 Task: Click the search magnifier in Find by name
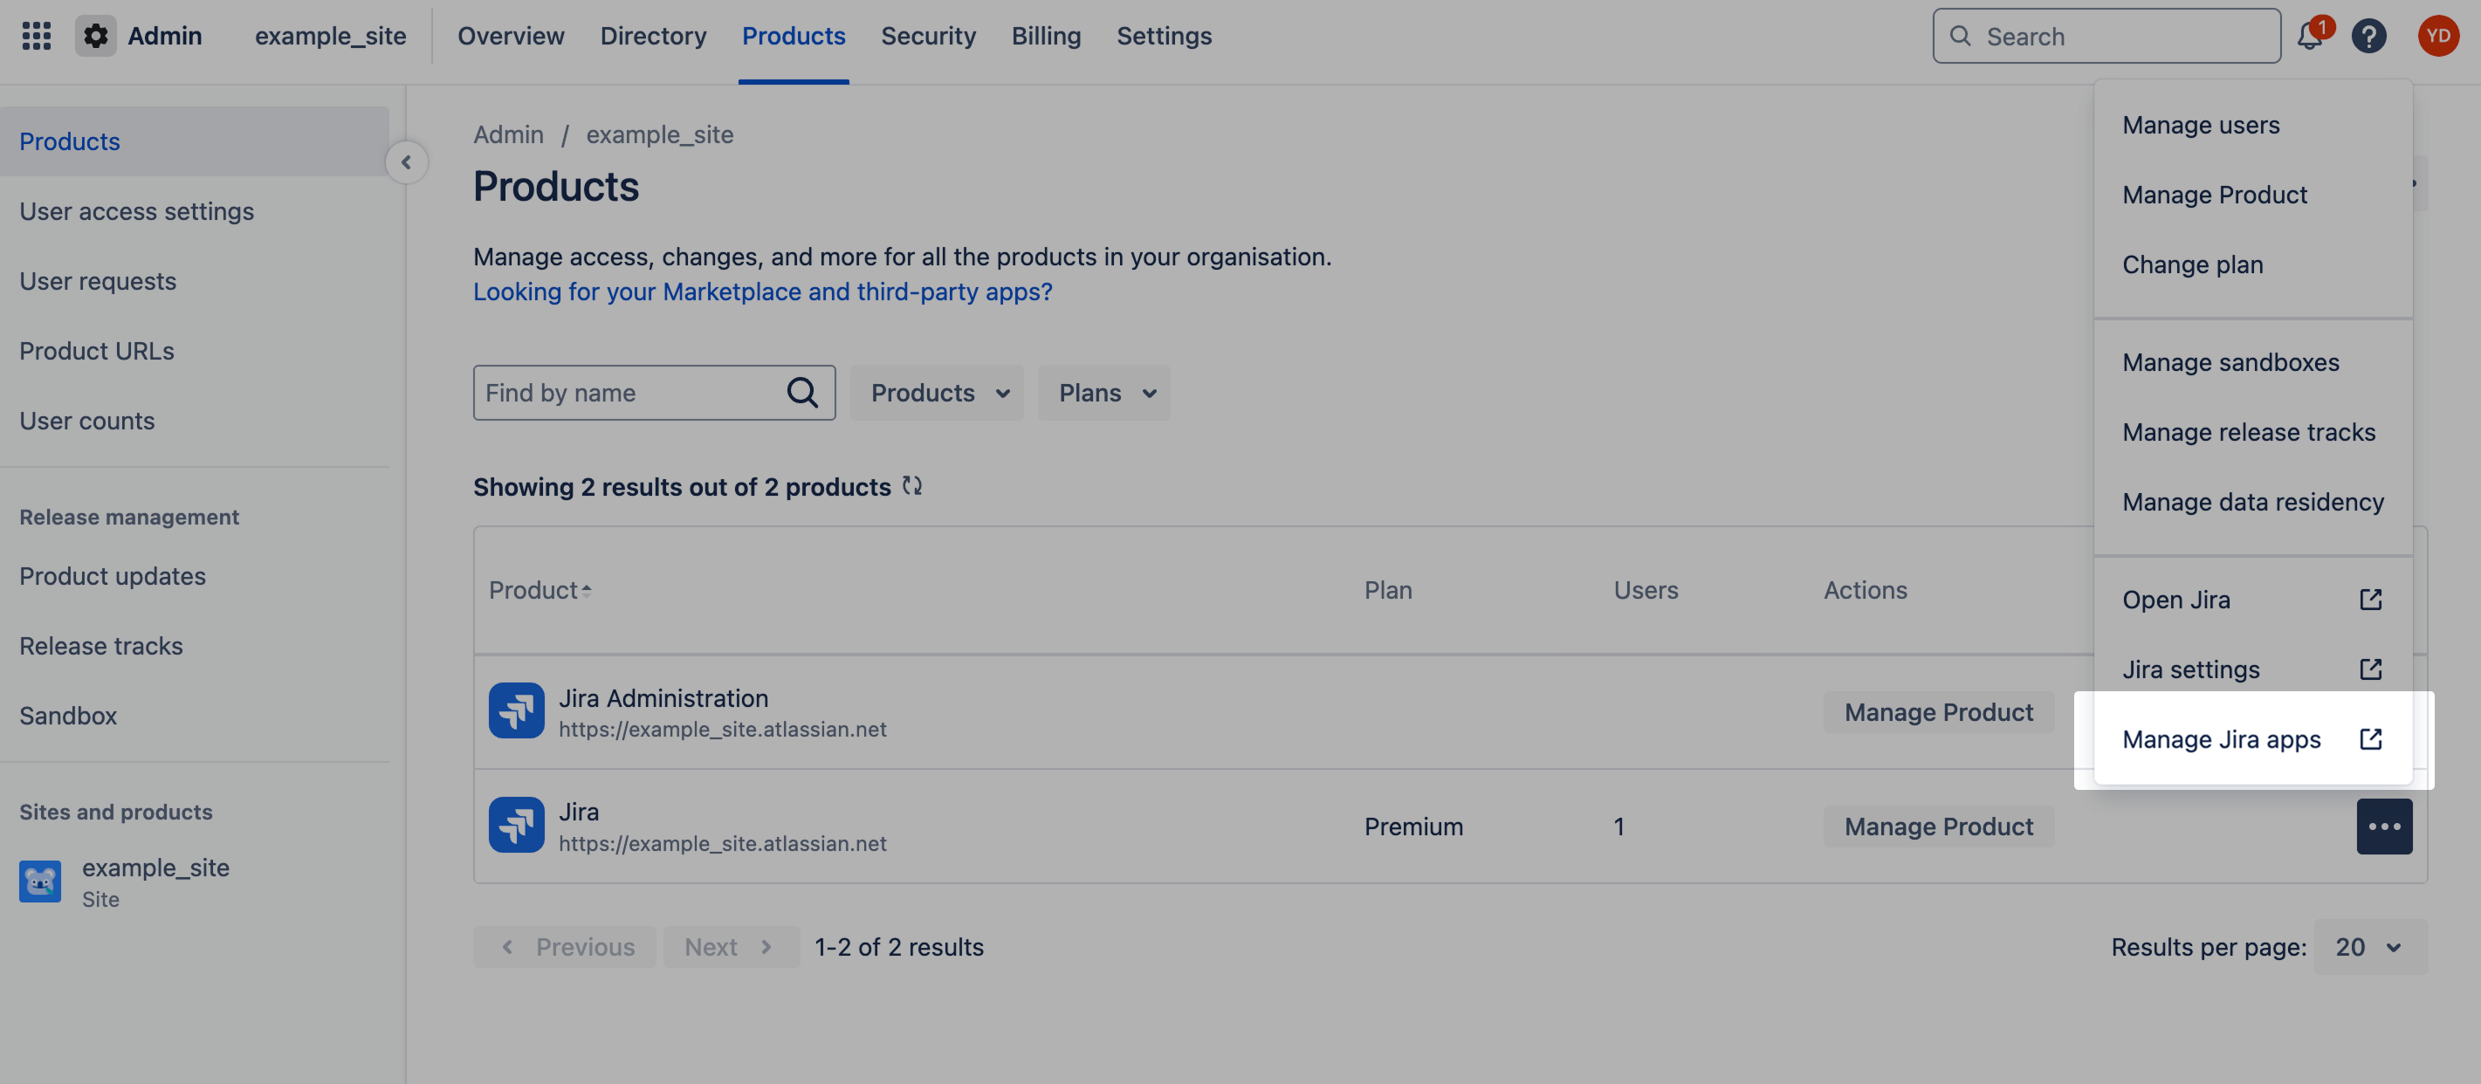(802, 392)
